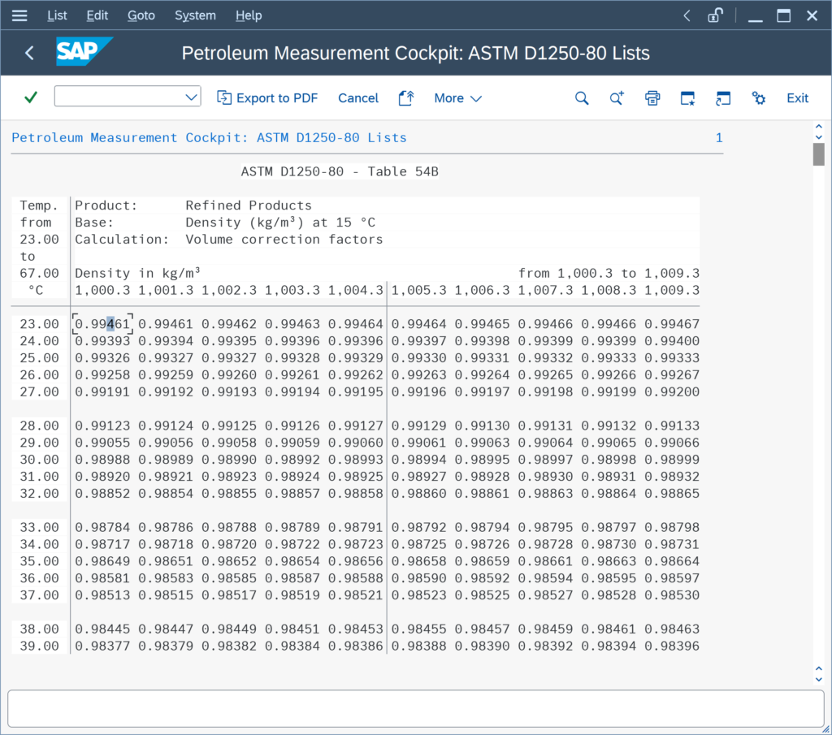Click value 0.99060 in the 29.00 row

click(x=356, y=443)
